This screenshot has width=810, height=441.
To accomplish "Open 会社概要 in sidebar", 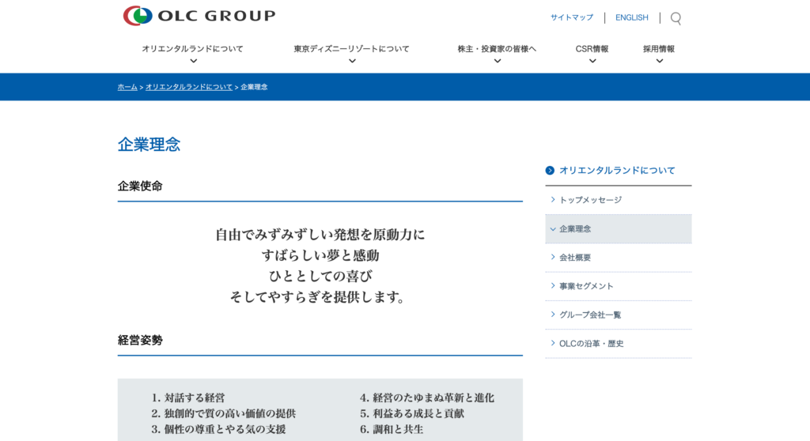I will click(x=619, y=258).
